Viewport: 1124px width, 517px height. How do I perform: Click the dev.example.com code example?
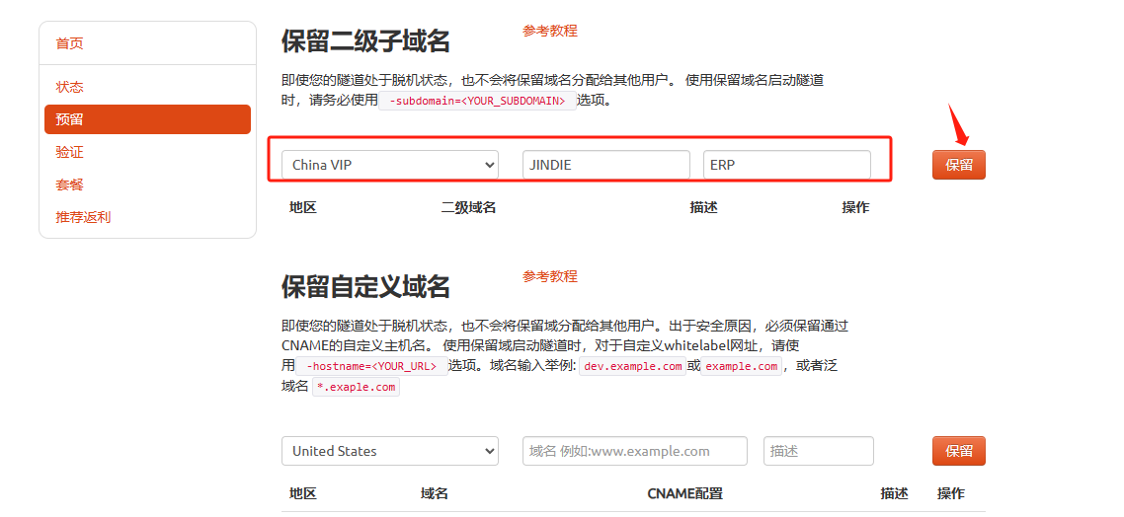632,366
